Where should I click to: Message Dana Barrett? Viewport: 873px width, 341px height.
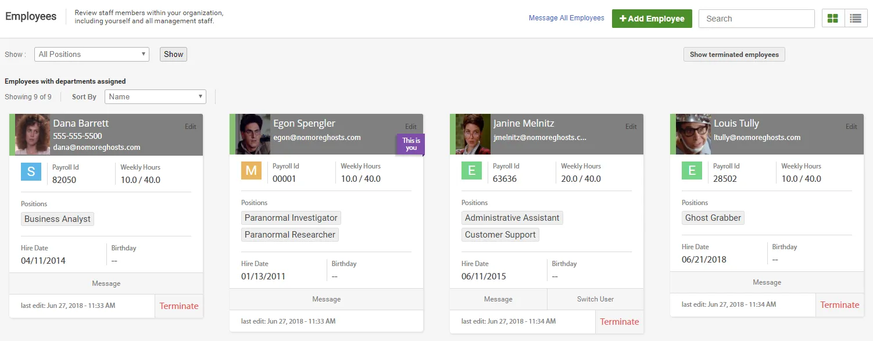pyautogui.click(x=106, y=283)
